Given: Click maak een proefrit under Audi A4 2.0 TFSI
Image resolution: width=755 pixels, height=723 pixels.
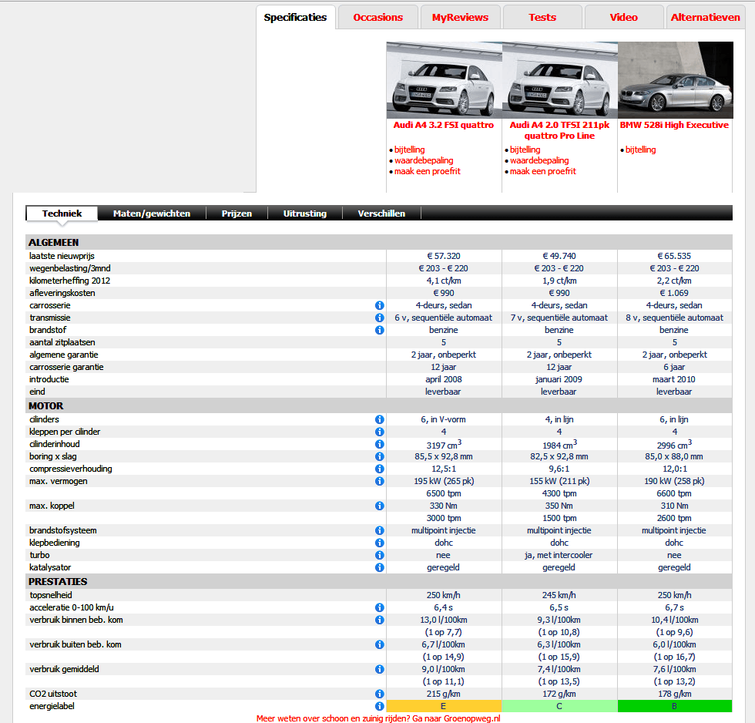Looking at the screenshot, I should click(x=542, y=171).
